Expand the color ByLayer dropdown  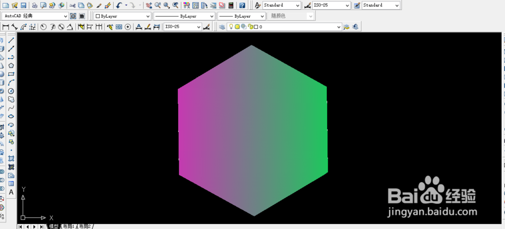pyautogui.click(x=148, y=16)
